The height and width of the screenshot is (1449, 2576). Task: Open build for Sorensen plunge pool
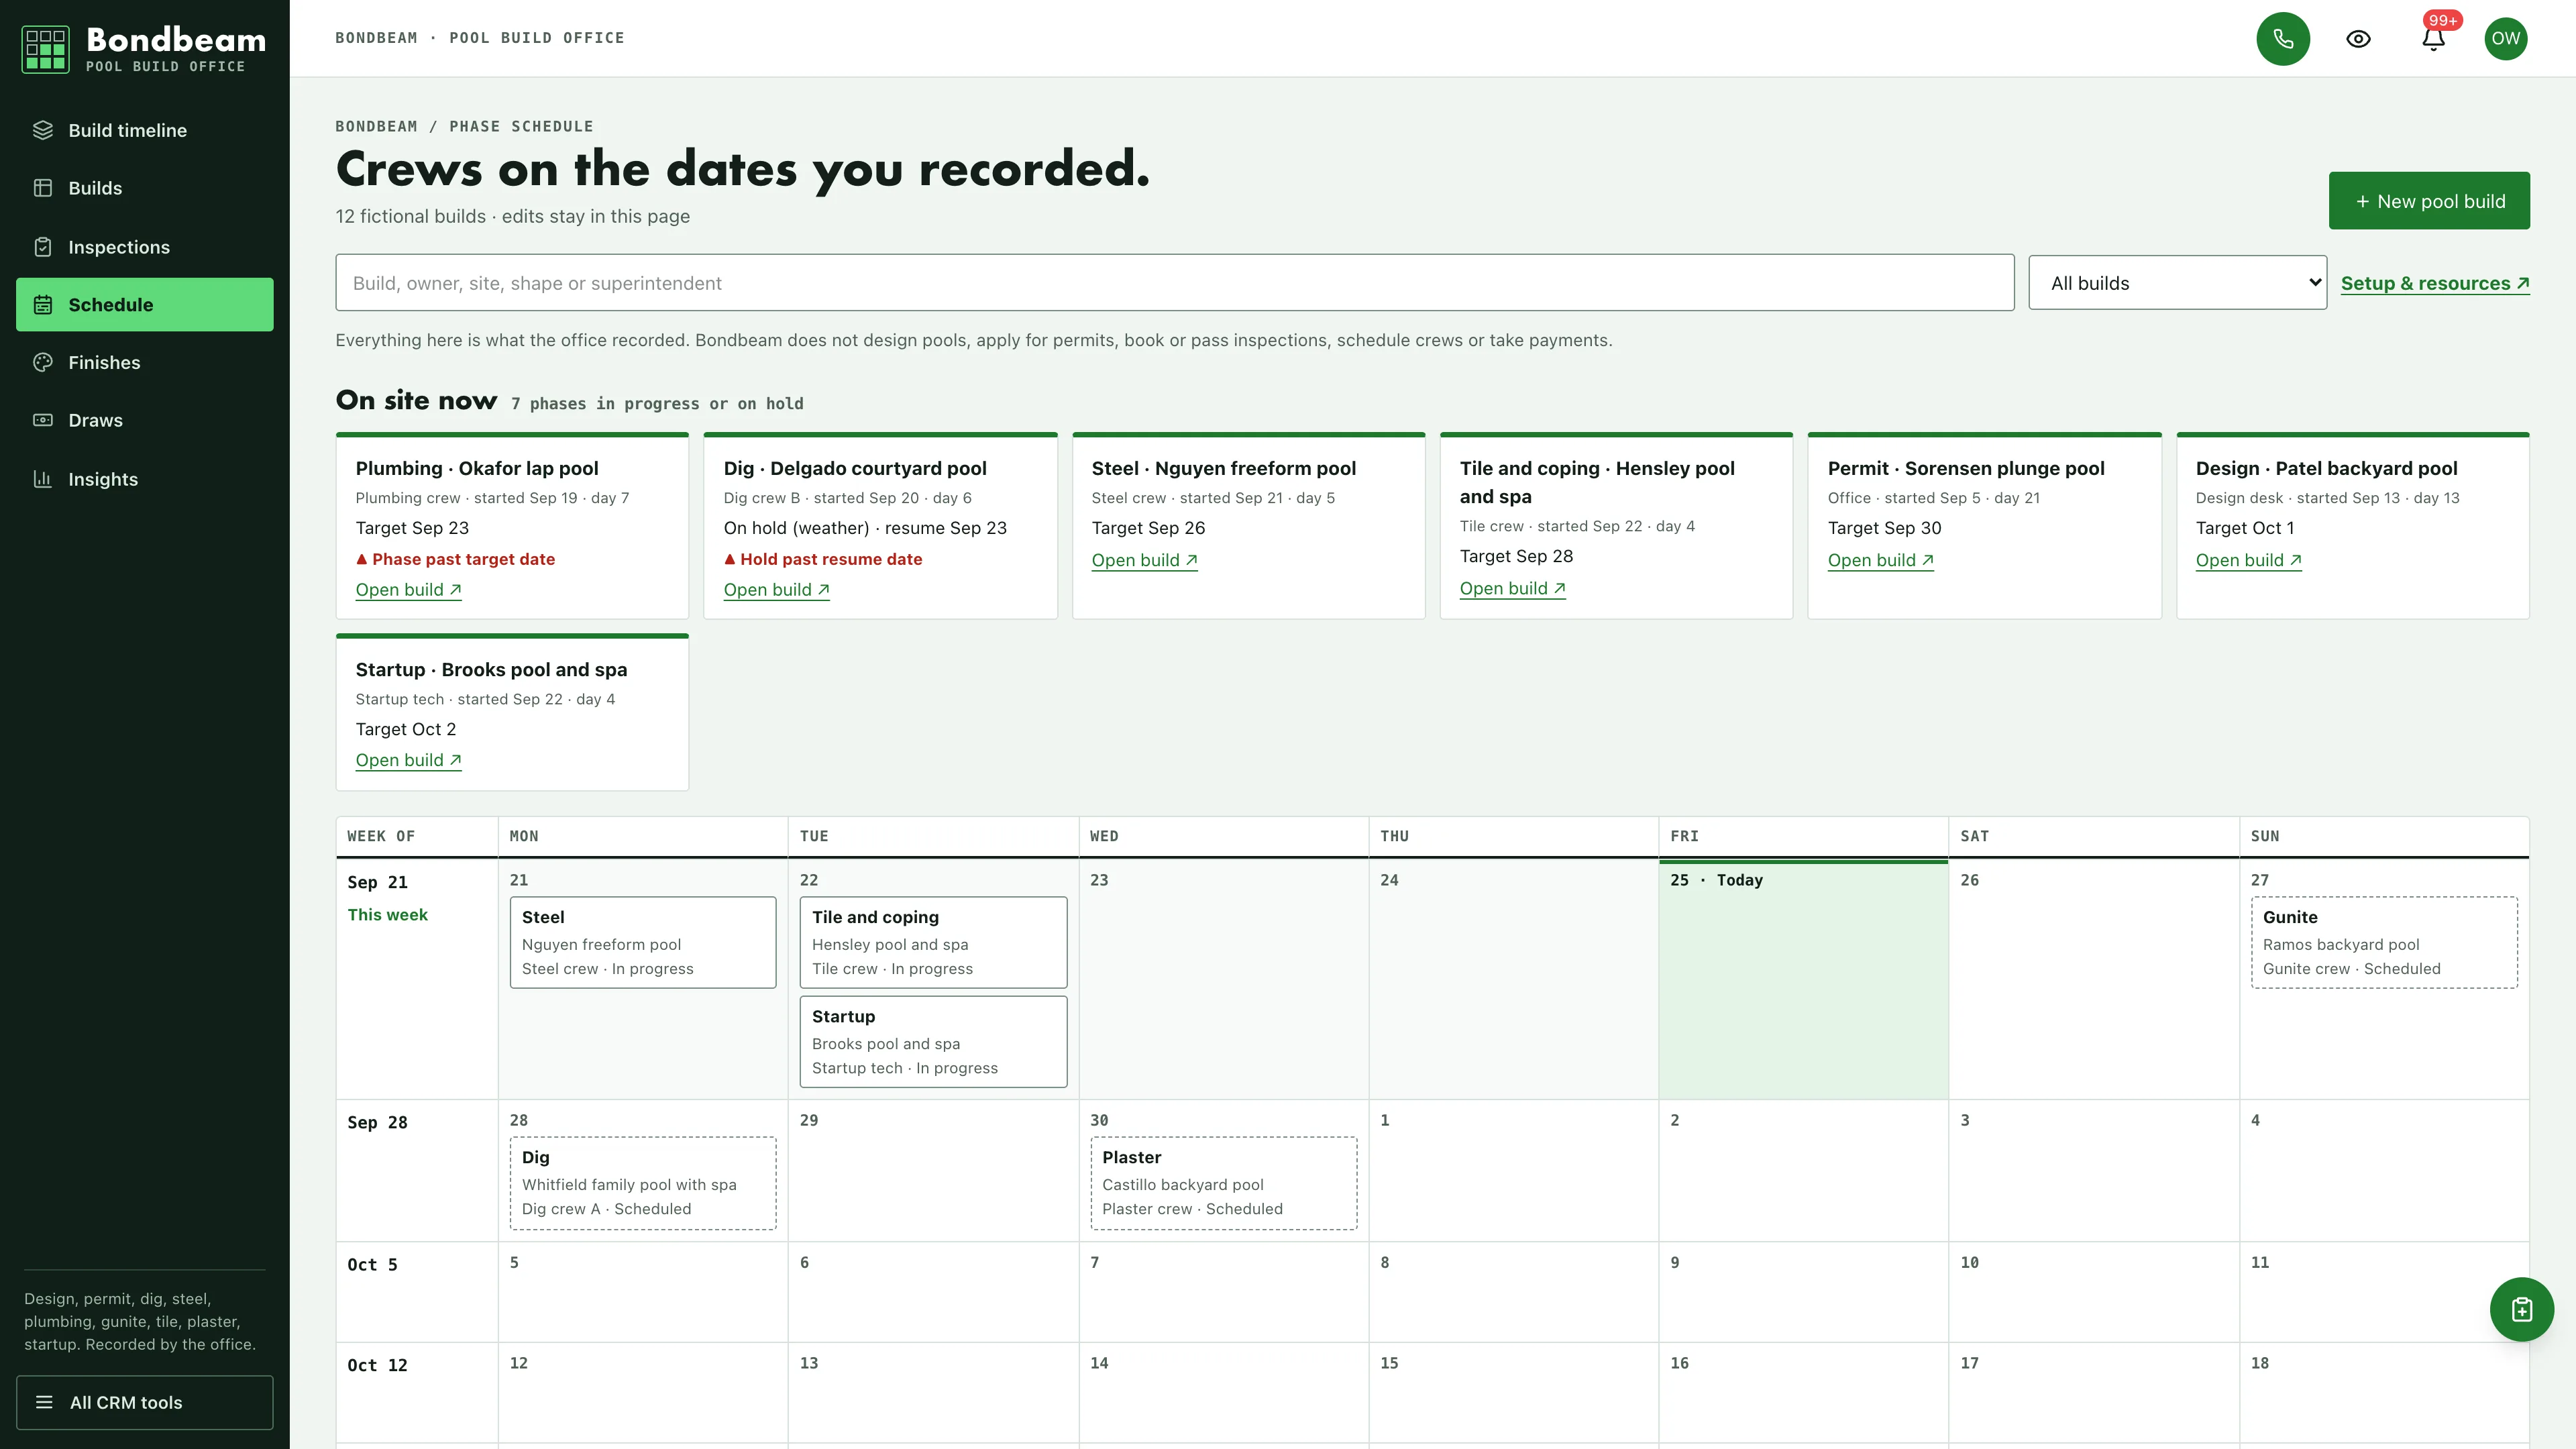tap(1880, 560)
